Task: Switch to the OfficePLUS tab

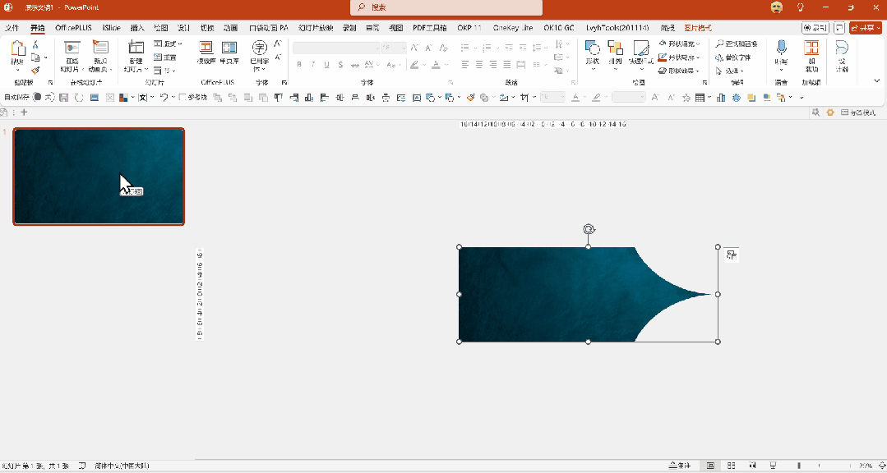Action: click(73, 28)
